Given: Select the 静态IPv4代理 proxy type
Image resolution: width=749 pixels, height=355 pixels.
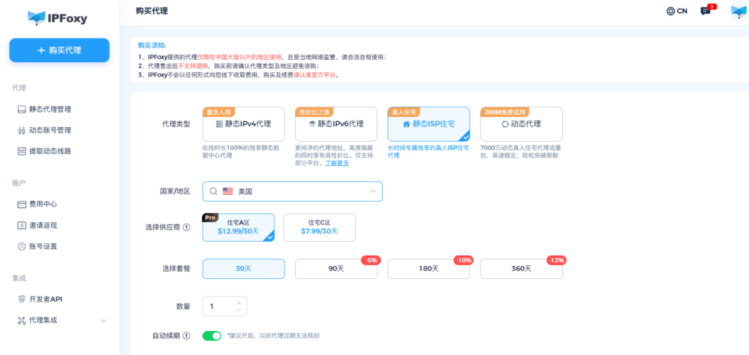Looking at the screenshot, I should [243, 124].
